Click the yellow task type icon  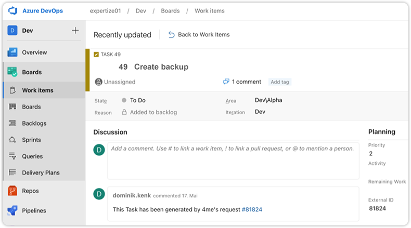pyautogui.click(x=96, y=54)
